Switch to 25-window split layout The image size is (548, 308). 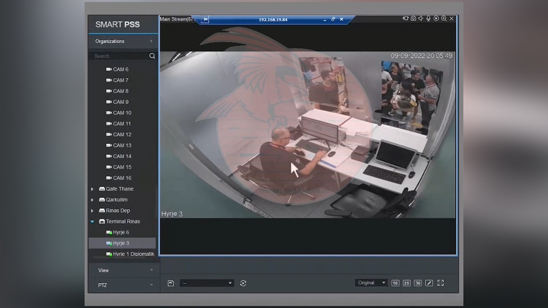[406, 283]
